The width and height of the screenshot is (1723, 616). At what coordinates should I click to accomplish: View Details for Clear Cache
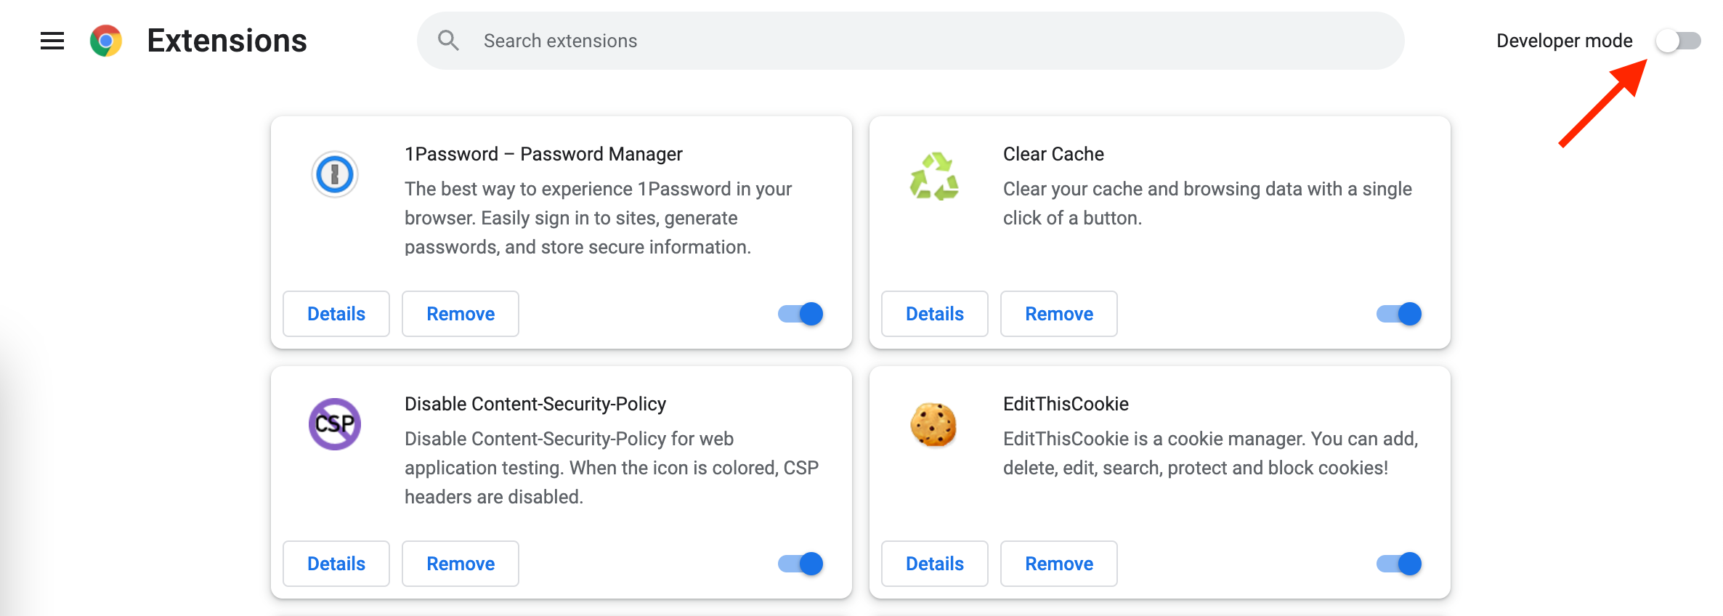[935, 314]
